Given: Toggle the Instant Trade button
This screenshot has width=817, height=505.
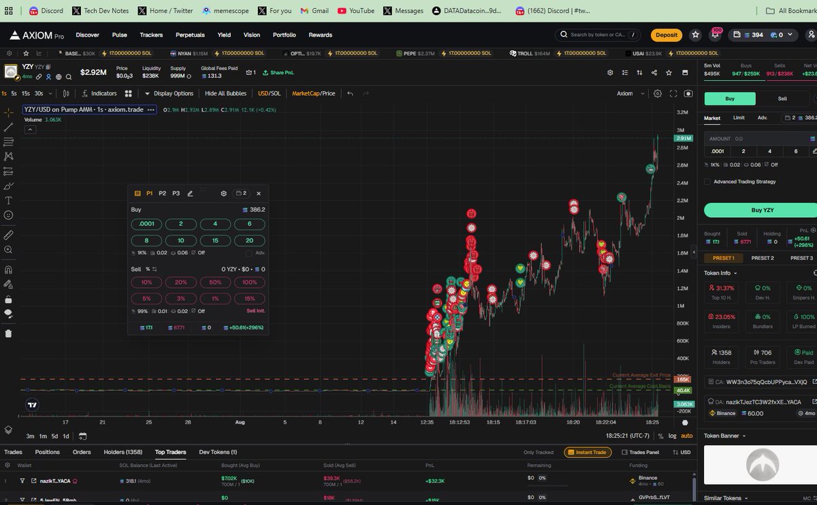Looking at the screenshot, I should (x=587, y=452).
